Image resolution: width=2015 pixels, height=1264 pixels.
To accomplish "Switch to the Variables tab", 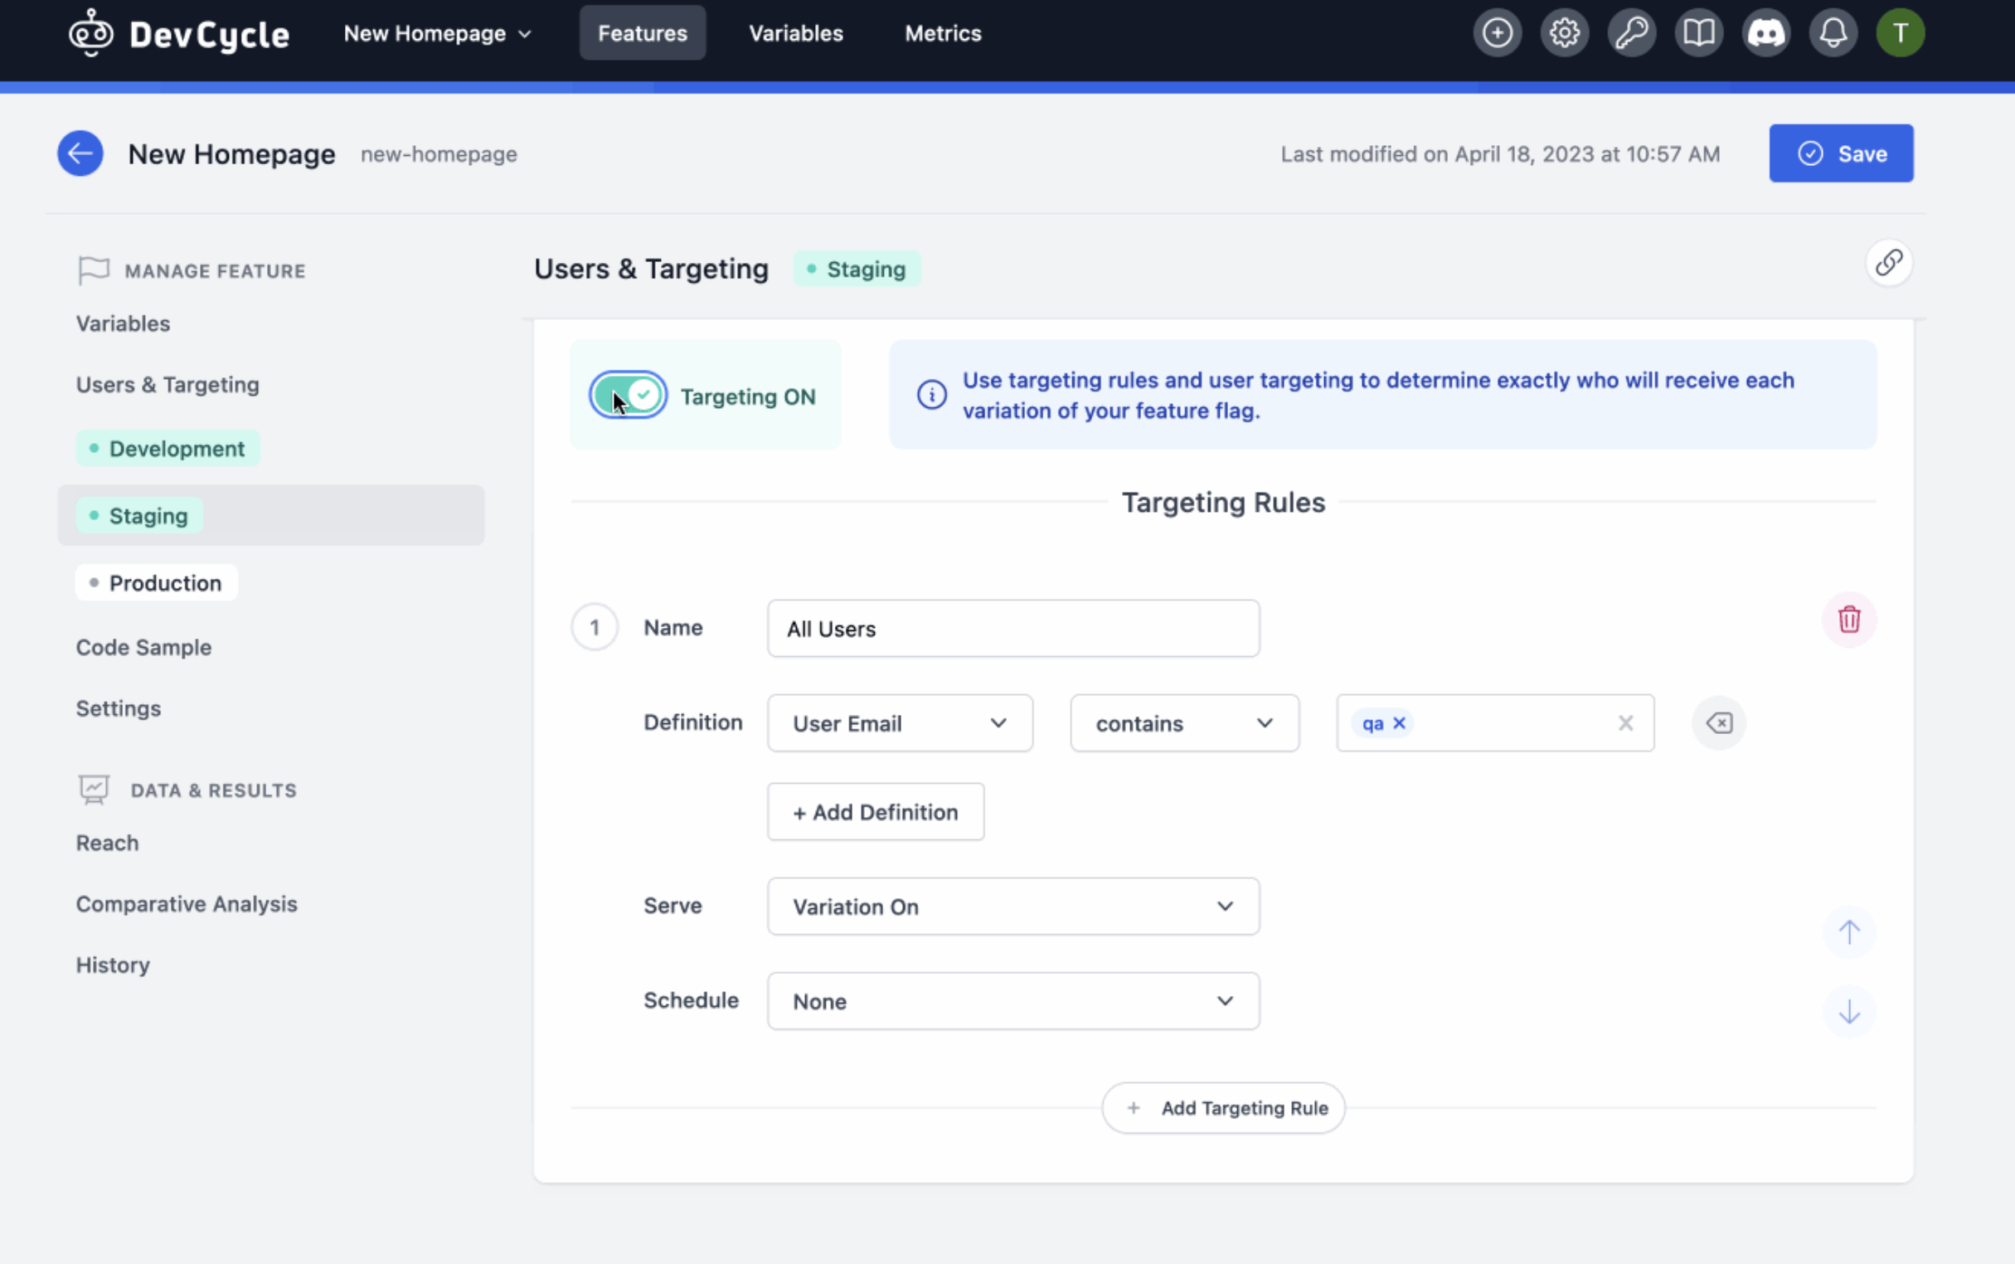I will 794,32.
